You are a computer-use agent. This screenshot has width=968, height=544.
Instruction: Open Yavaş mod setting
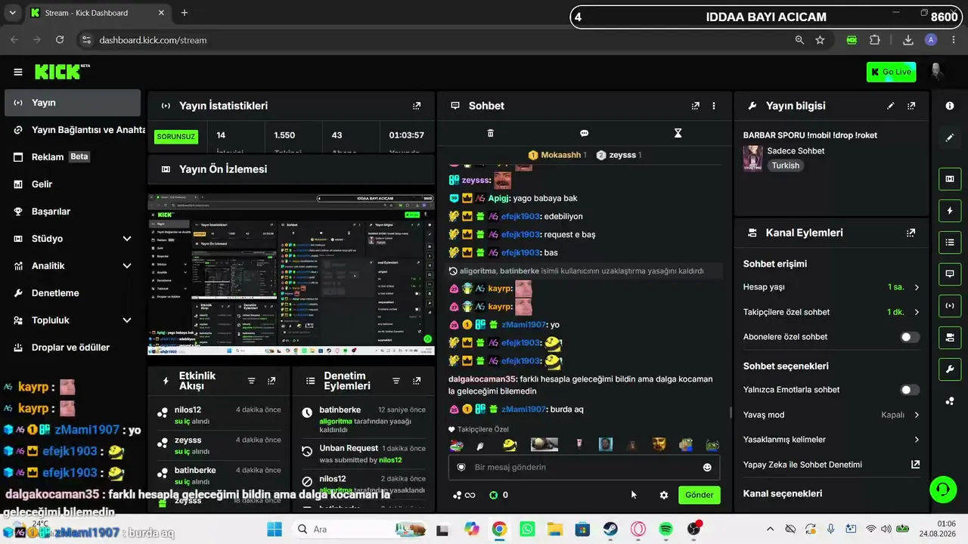[831, 415]
